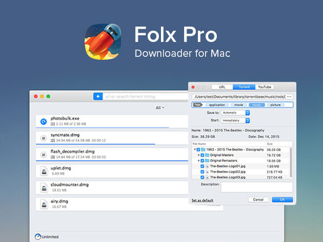This screenshot has width=323, height=242.
Task: Uncheck the Beatles Discography root folder checkbox
Action: pyautogui.click(x=198, y=149)
